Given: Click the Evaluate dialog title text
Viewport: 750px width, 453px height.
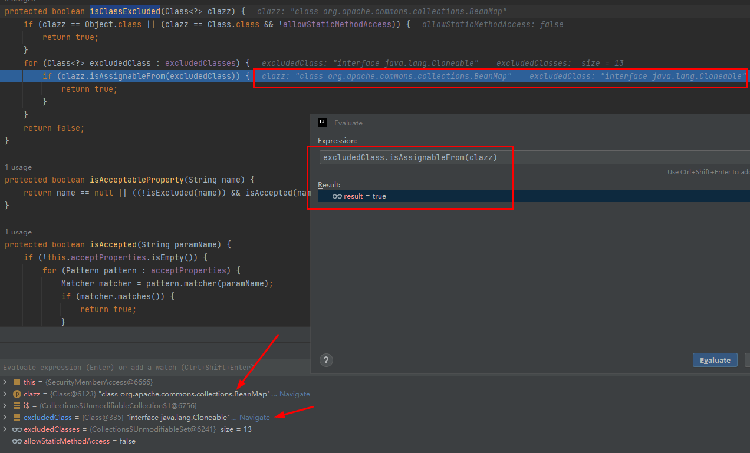Looking at the screenshot, I should pos(348,123).
